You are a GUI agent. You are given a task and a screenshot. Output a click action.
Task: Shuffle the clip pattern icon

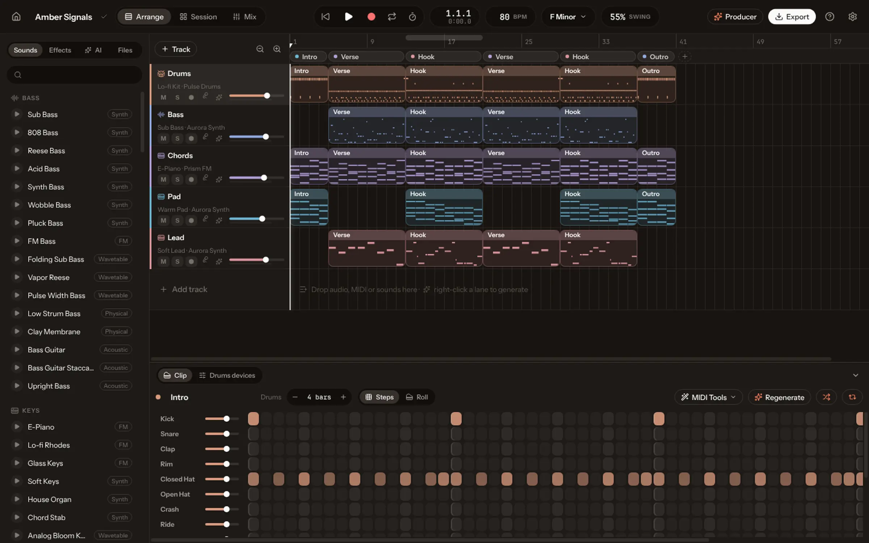click(826, 397)
